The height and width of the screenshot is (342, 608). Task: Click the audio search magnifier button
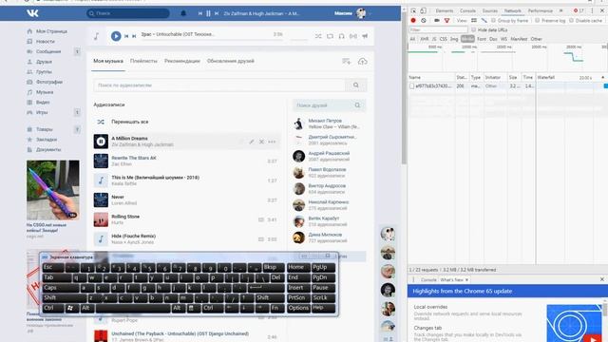tap(356, 85)
